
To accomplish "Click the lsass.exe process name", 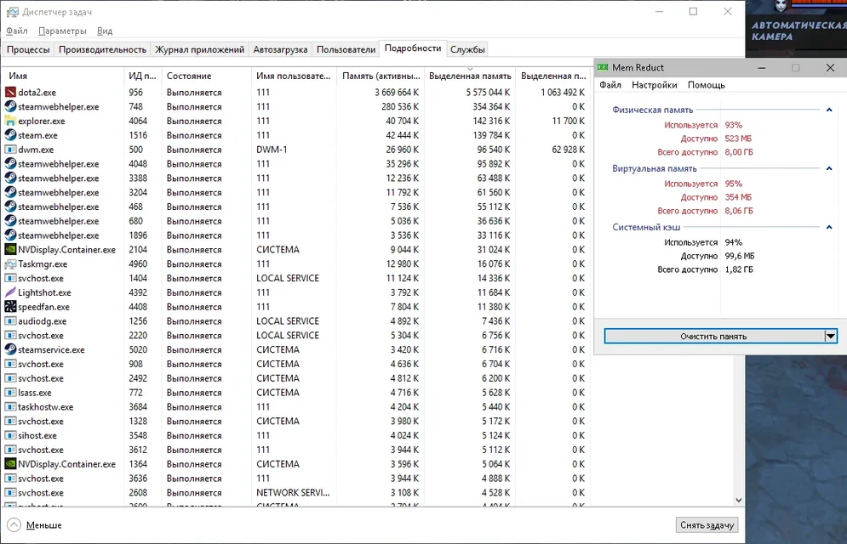I will coord(35,393).
